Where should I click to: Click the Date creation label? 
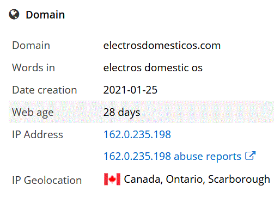pos(45,90)
